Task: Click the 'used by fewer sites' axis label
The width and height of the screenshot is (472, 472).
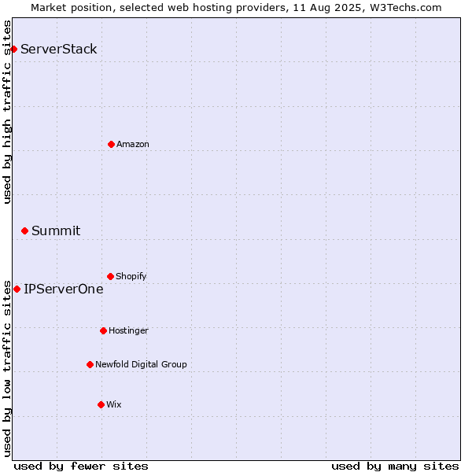Action: click(81, 466)
